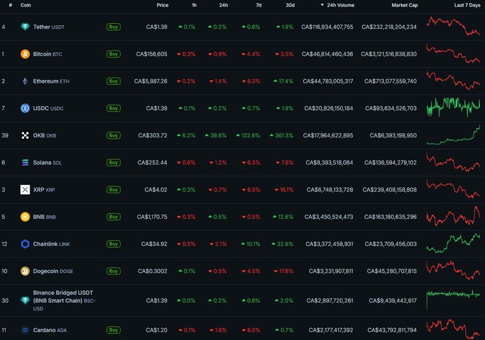The image size is (485, 340).
Task: Buy BNB using its Buy button
Action: pos(114,216)
